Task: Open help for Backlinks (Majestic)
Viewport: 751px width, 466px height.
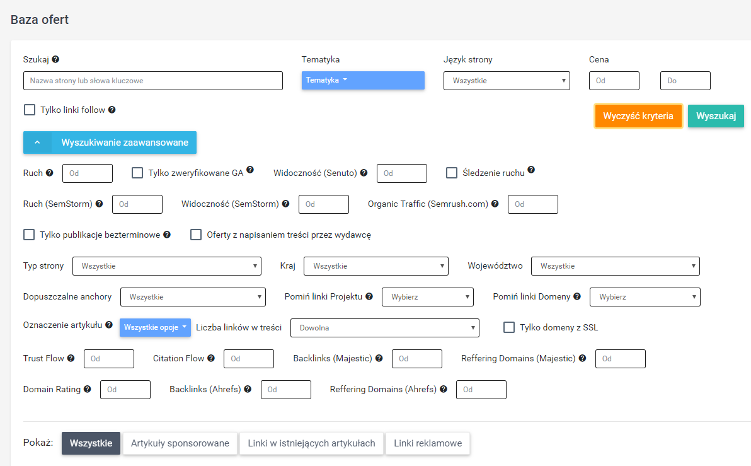Action: point(379,358)
